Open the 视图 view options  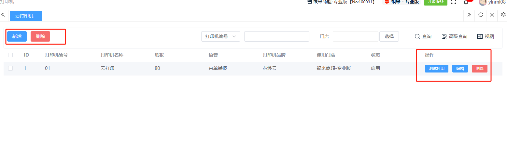point(486,37)
